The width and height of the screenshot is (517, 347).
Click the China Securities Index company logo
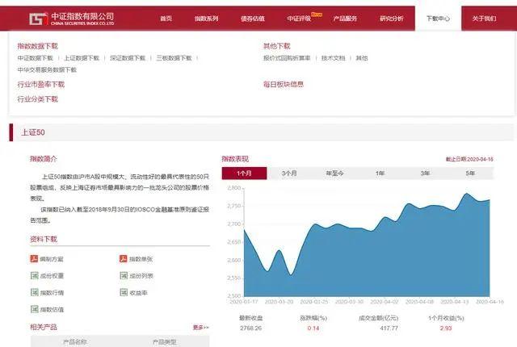pyautogui.click(x=72, y=19)
